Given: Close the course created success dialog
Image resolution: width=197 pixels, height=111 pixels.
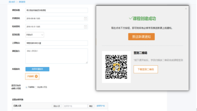Looking at the screenshot, I should click(186, 9).
